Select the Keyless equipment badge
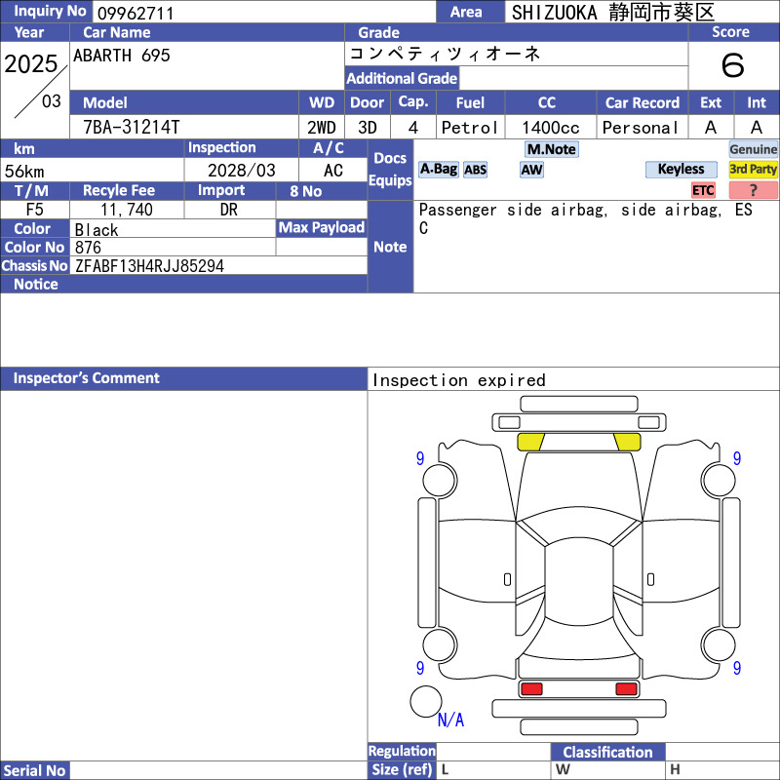 tap(681, 170)
